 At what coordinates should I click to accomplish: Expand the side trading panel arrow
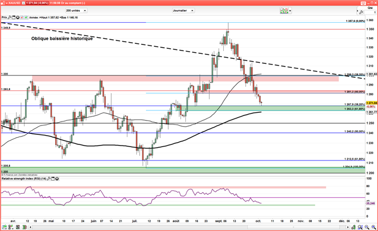357,11
